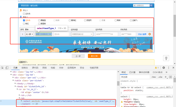Open the DOM 断点 tab
This screenshot has height=107, width=176.
(x=158, y=72)
